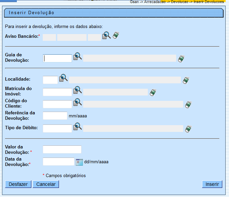Viewport: 229px width, 197px height.
Task: Open the Matrícula do Imóvel search lookup
Action: 78,90
